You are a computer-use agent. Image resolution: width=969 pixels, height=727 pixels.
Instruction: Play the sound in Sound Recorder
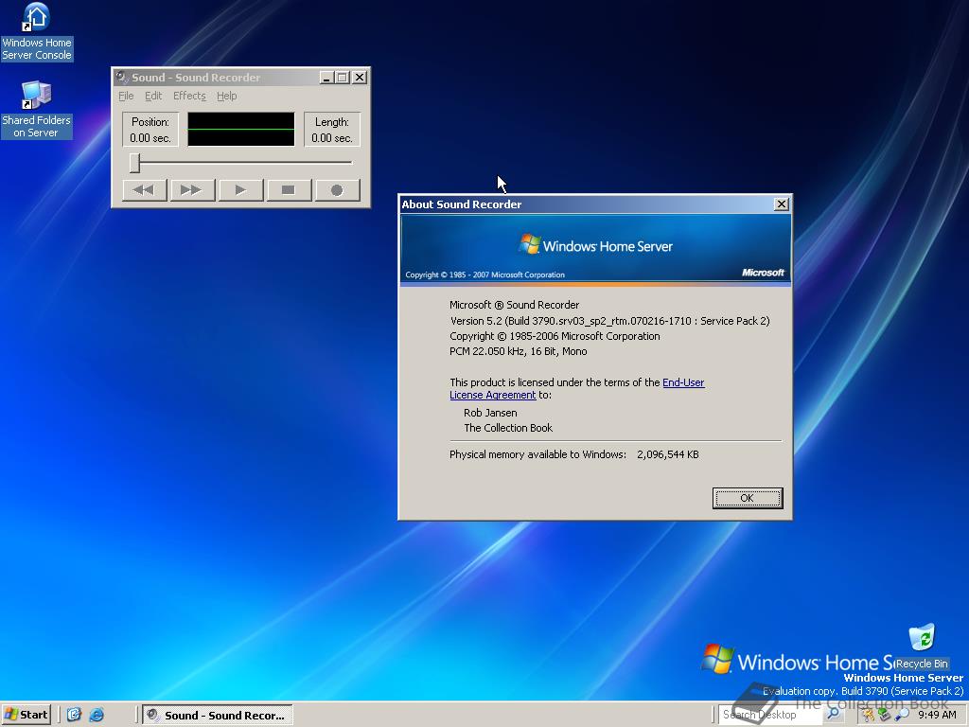pyautogui.click(x=240, y=190)
